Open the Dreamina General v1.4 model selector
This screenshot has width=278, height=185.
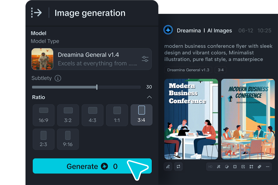tap(91, 59)
